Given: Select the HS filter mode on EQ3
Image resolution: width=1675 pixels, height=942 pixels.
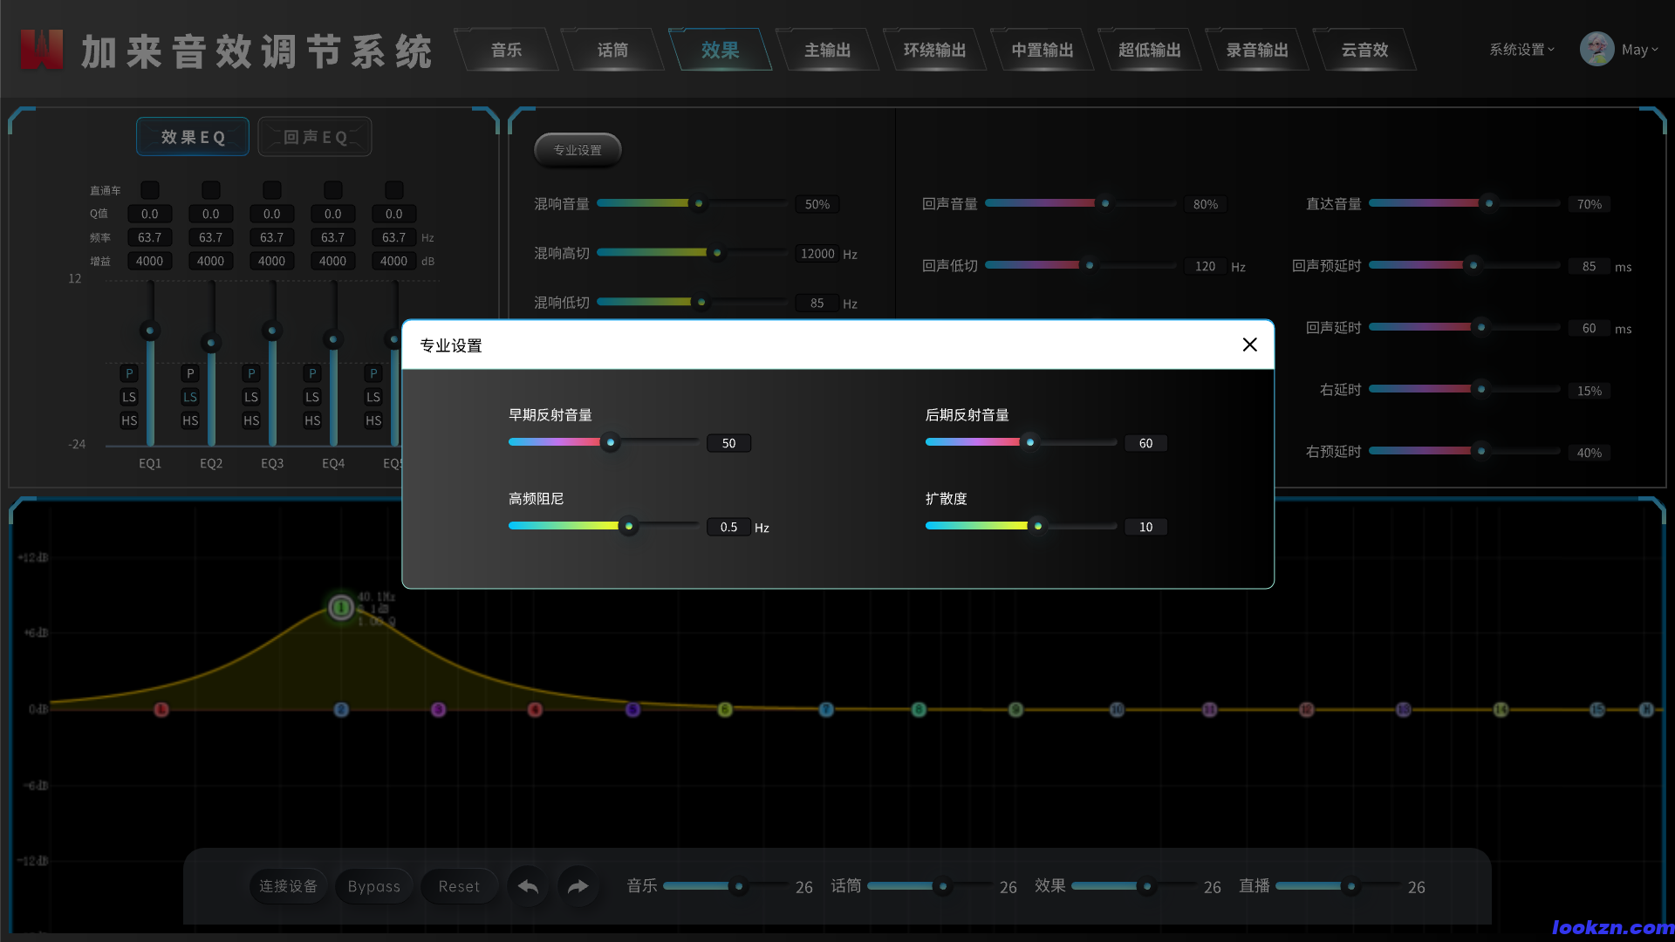Looking at the screenshot, I should pos(250,420).
